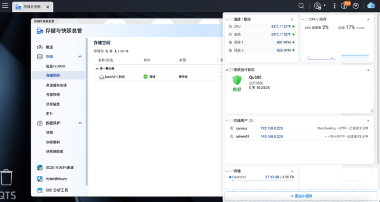Open 磁盘/VJBOD in sidebar
The height and width of the screenshot is (202, 380).
point(56,66)
